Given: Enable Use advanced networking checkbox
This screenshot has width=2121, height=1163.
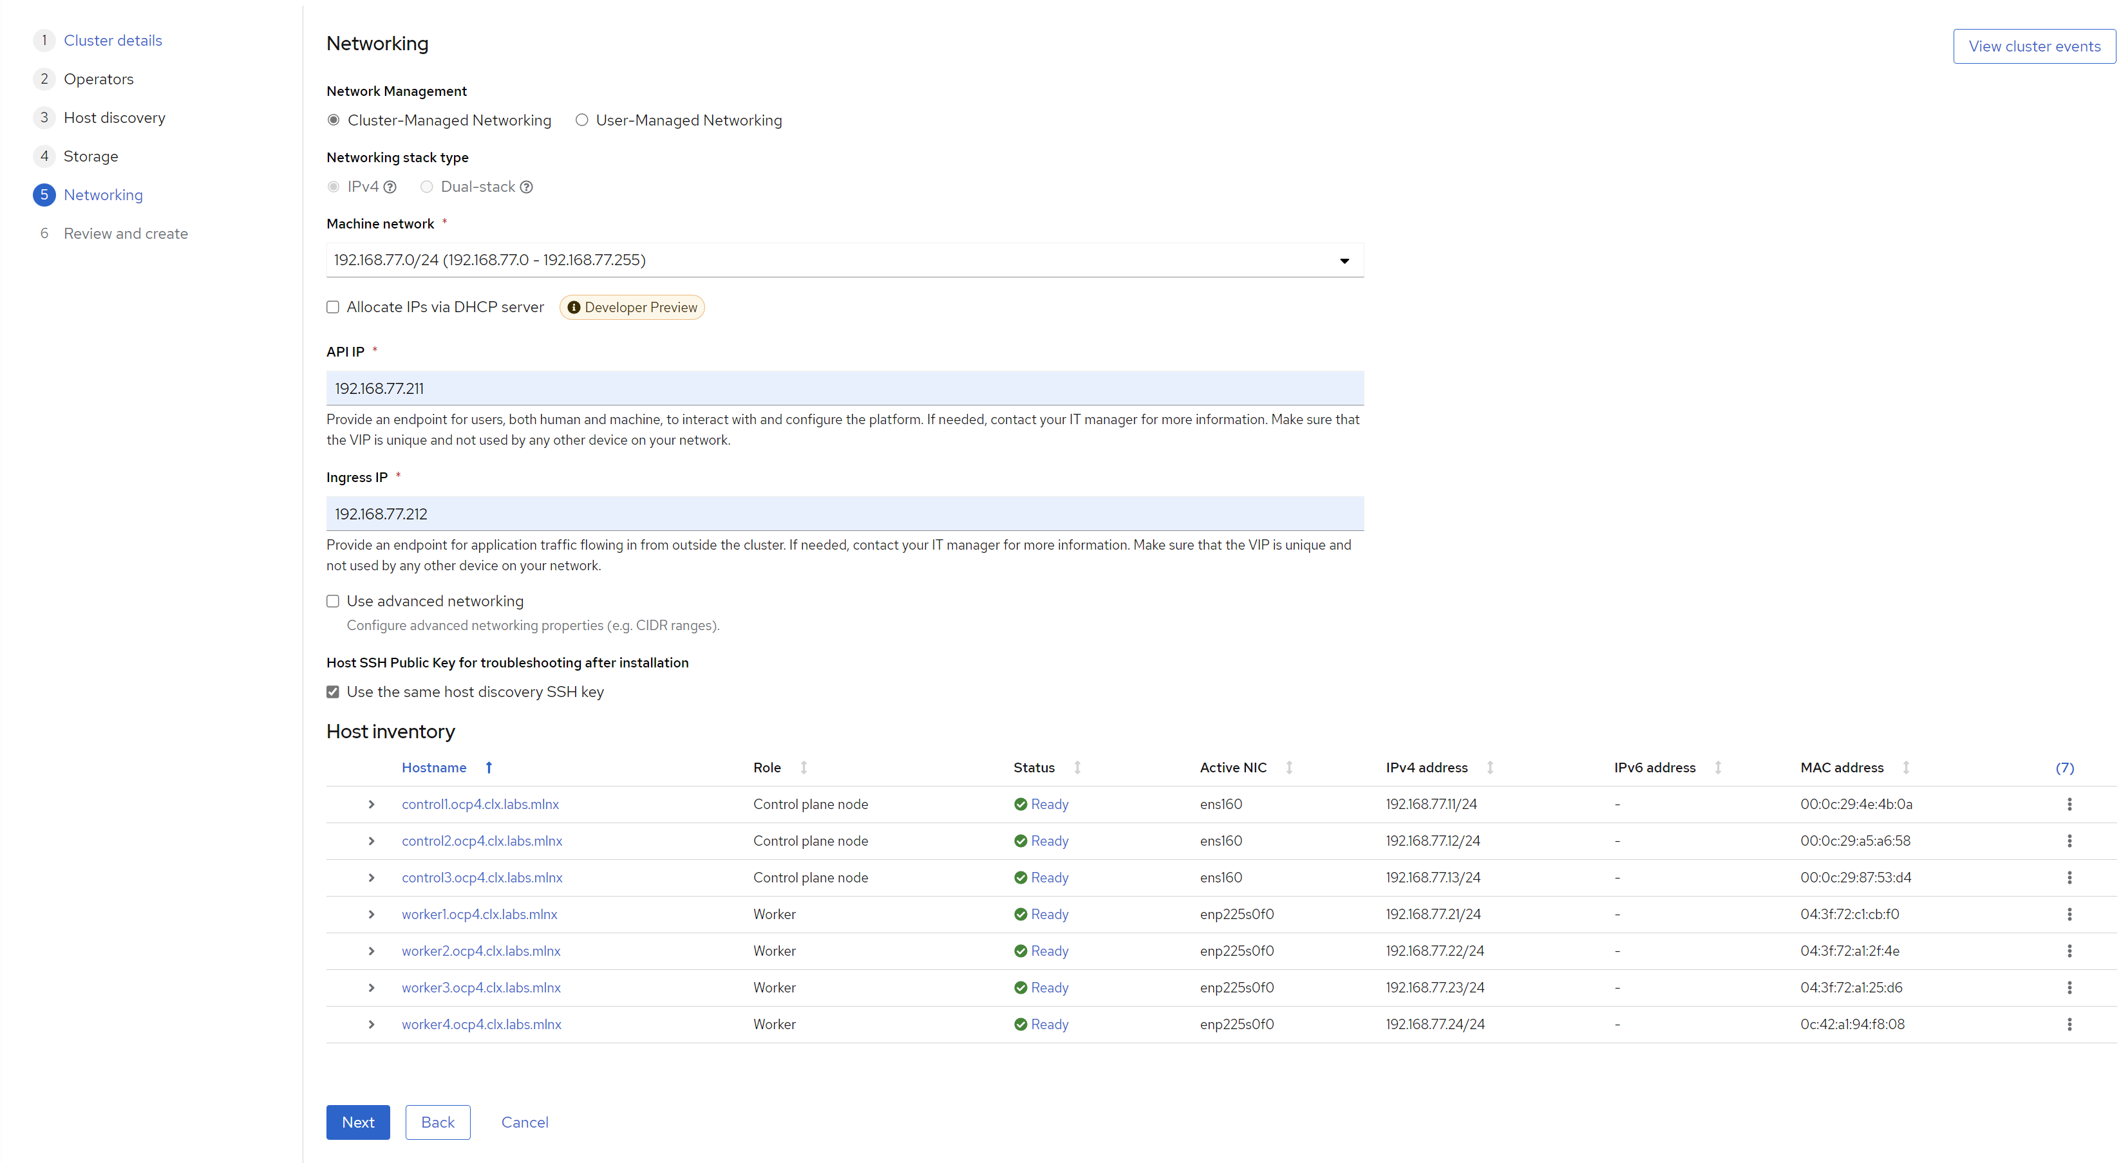Looking at the screenshot, I should (x=333, y=601).
